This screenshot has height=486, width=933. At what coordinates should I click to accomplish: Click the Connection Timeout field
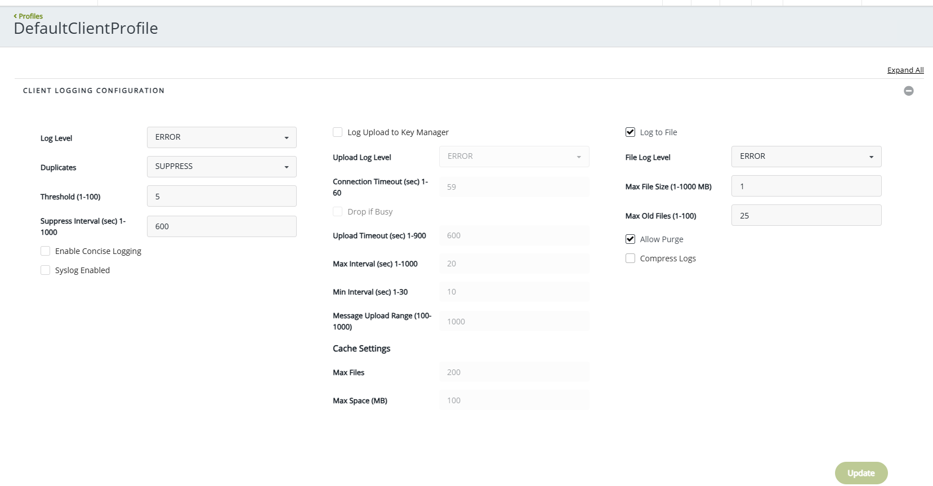[514, 187]
